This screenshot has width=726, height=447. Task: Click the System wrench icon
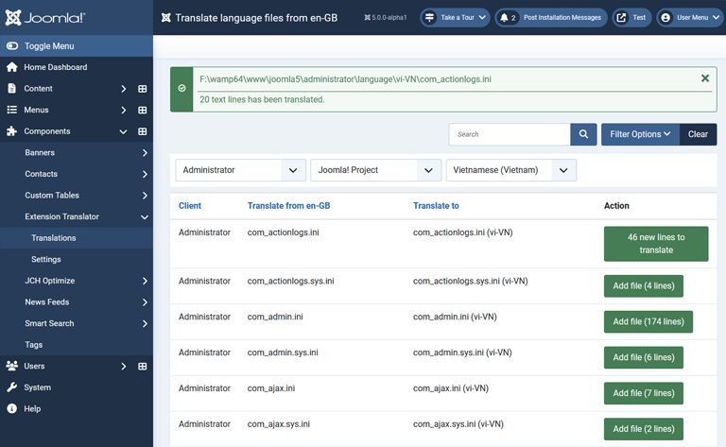(x=12, y=387)
